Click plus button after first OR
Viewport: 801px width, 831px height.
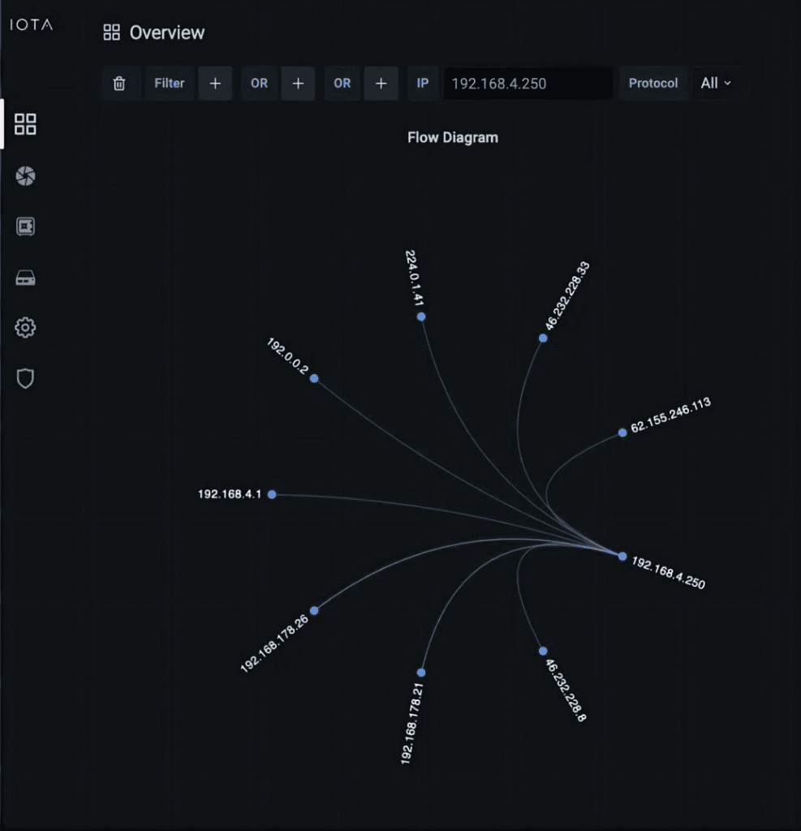click(x=298, y=84)
